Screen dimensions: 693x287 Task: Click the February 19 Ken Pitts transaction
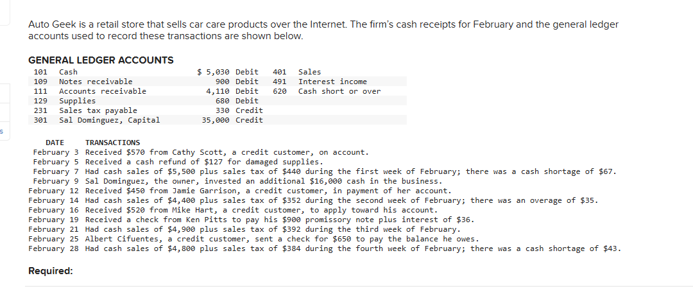(252, 220)
